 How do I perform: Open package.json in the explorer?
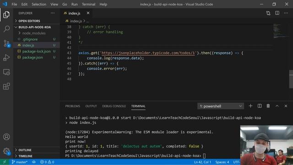click(37, 57)
